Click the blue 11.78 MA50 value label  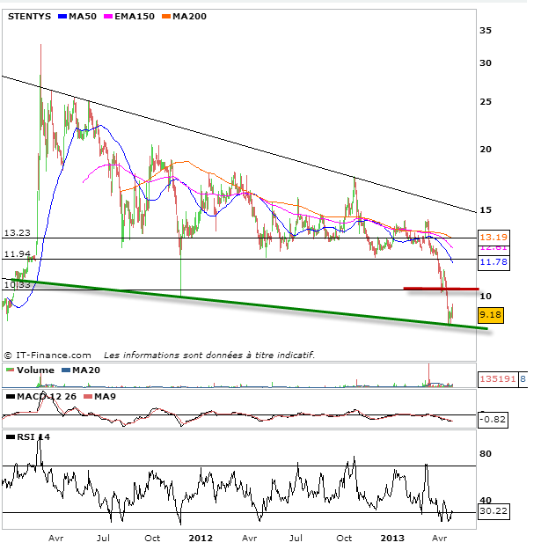490,261
